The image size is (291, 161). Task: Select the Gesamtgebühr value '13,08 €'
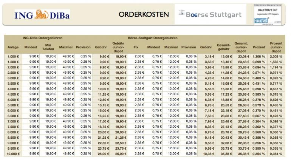click(x=226, y=56)
